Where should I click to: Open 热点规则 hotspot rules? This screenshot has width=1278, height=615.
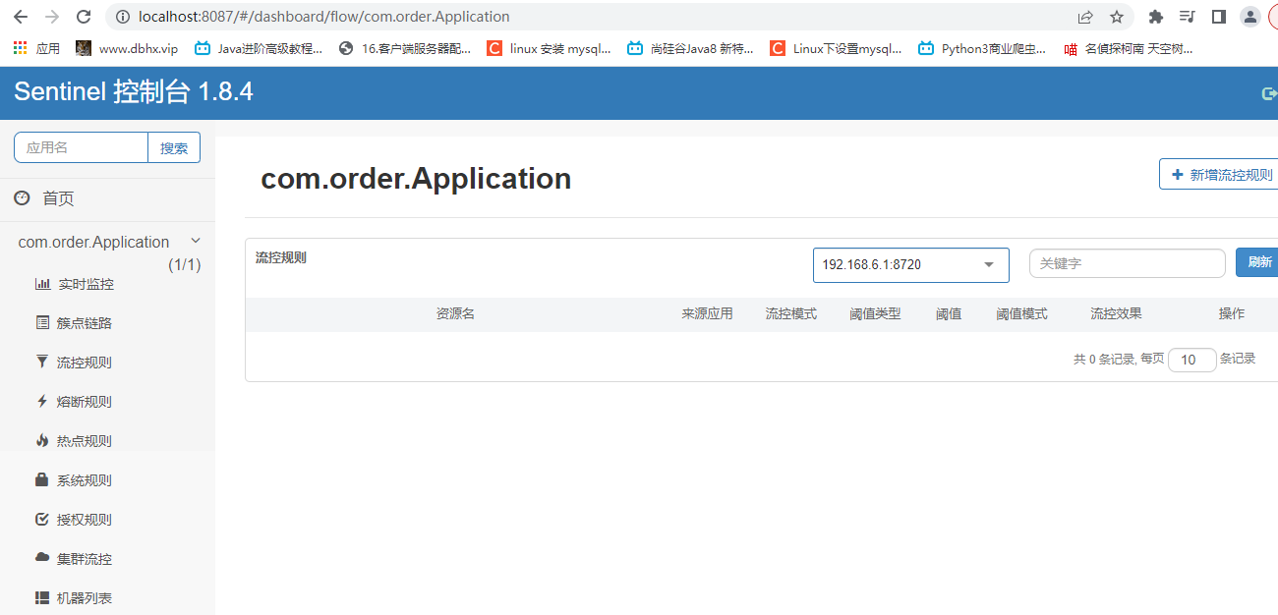tap(79, 440)
